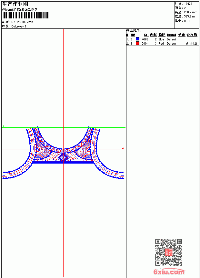This screenshot has width=200, height=278.
Task: Click the blue diamond motif in the design center
Action: click(x=63, y=157)
